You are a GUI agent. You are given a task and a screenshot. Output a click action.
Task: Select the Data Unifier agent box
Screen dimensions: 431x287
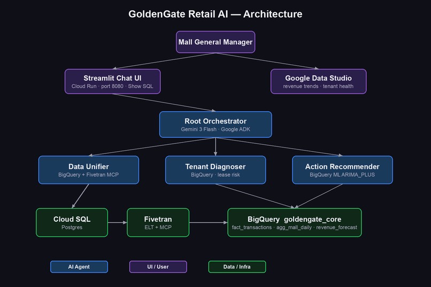tap(89, 170)
